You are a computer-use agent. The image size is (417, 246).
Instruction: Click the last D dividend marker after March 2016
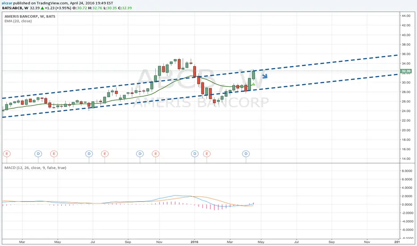point(246,154)
